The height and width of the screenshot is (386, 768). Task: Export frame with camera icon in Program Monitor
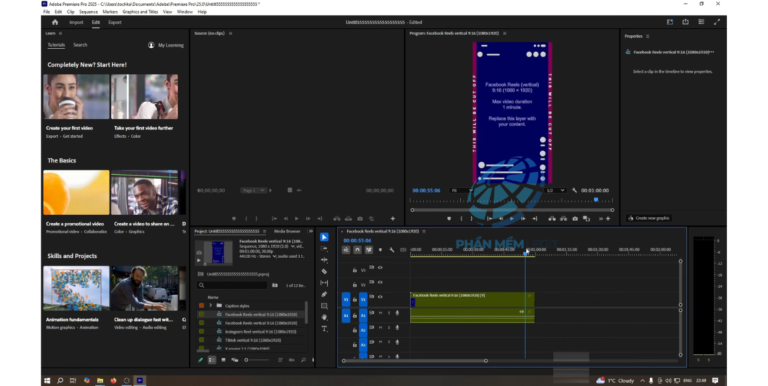point(575,219)
